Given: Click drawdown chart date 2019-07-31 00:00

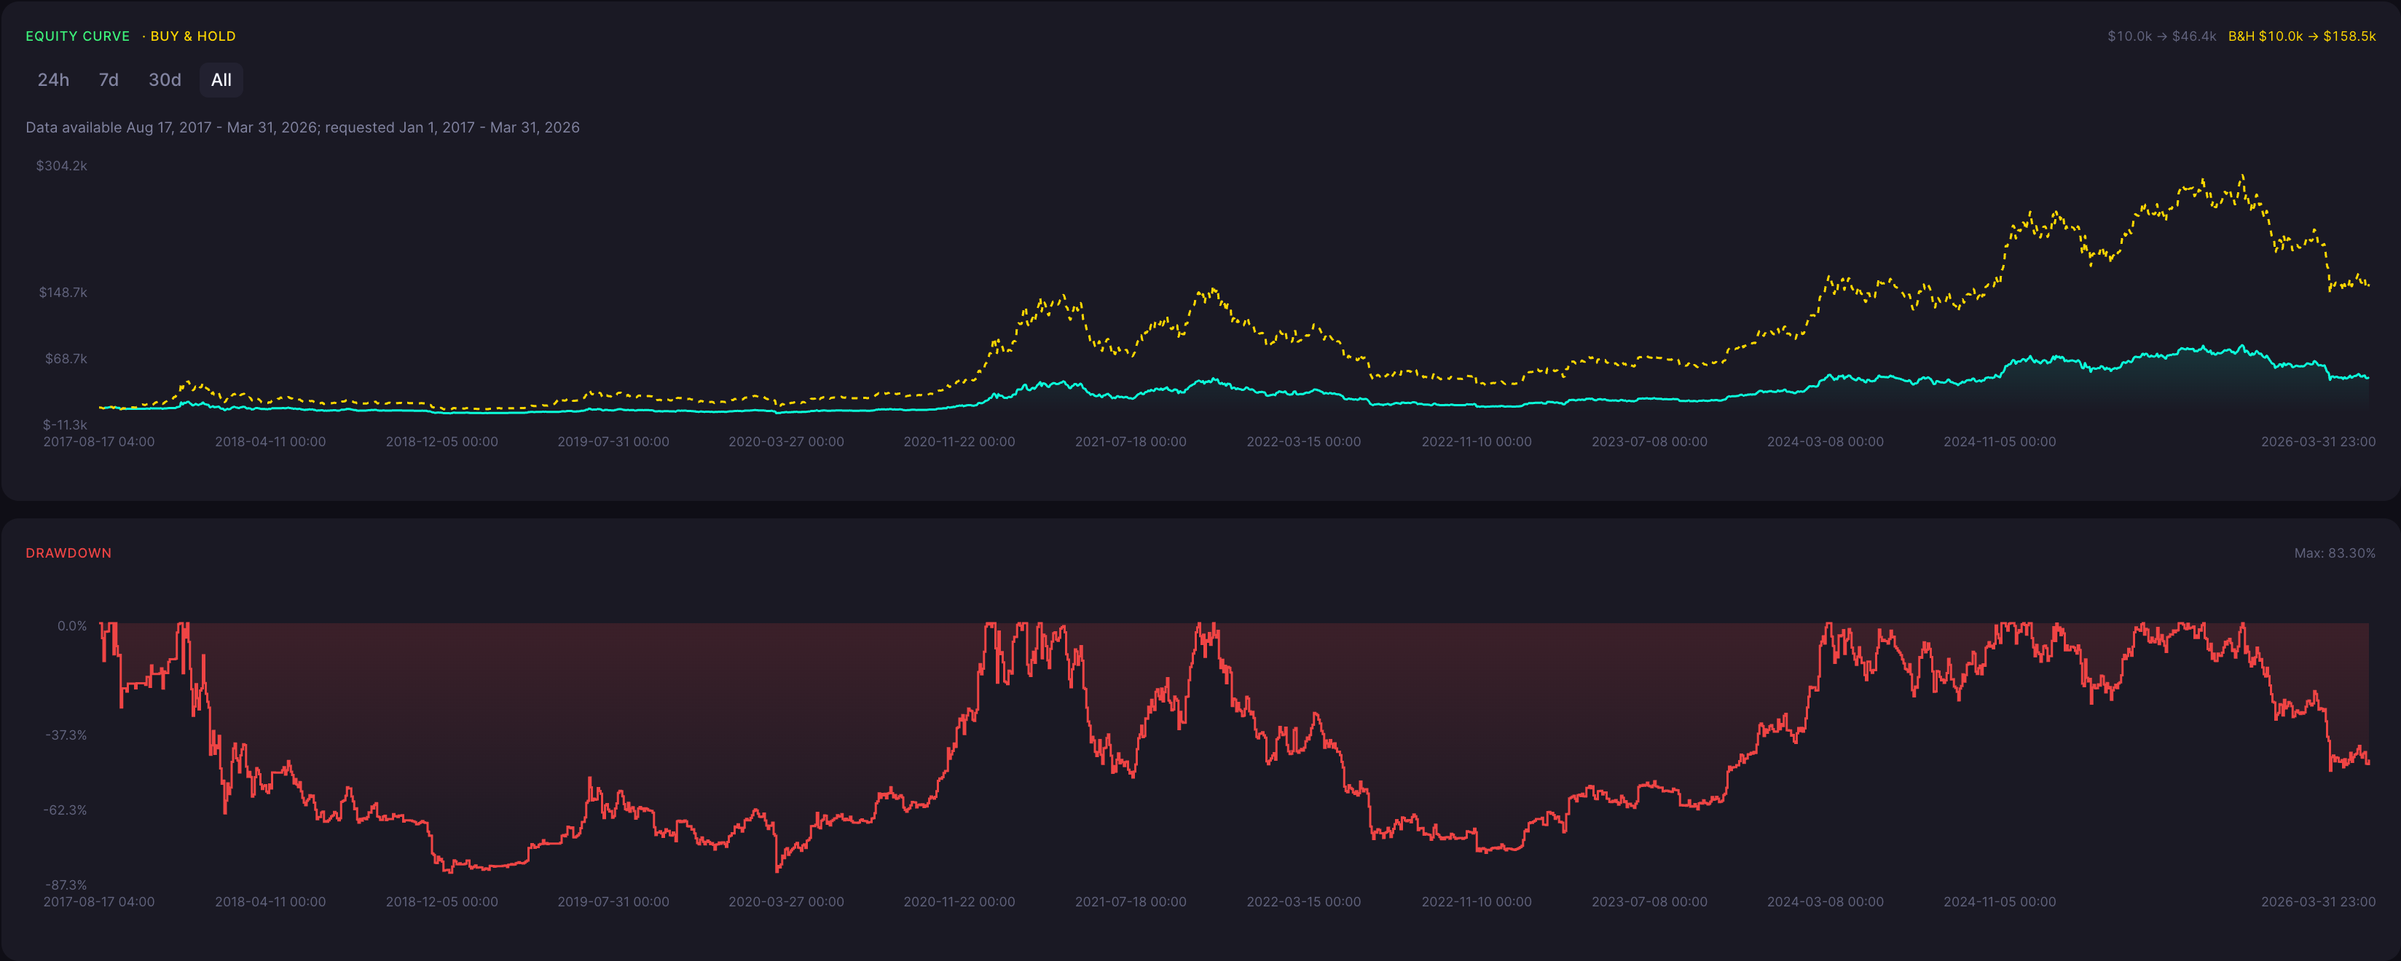Looking at the screenshot, I should pyautogui.click(x=613, y=901).
